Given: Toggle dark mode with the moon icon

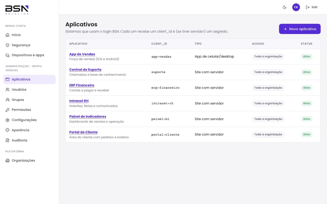Looking at the screenshot, I should click(x=285, y=7).
